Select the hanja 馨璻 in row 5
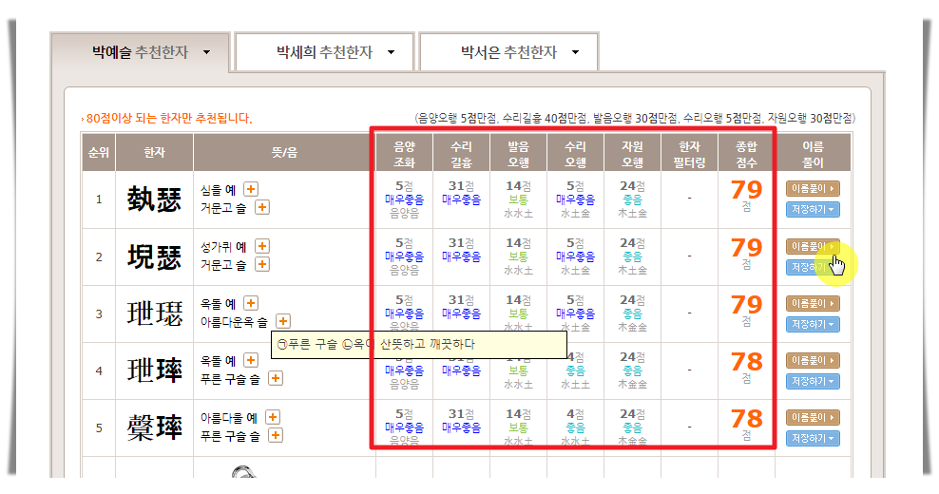The image size is (939, 494). [x=154, y=427]
